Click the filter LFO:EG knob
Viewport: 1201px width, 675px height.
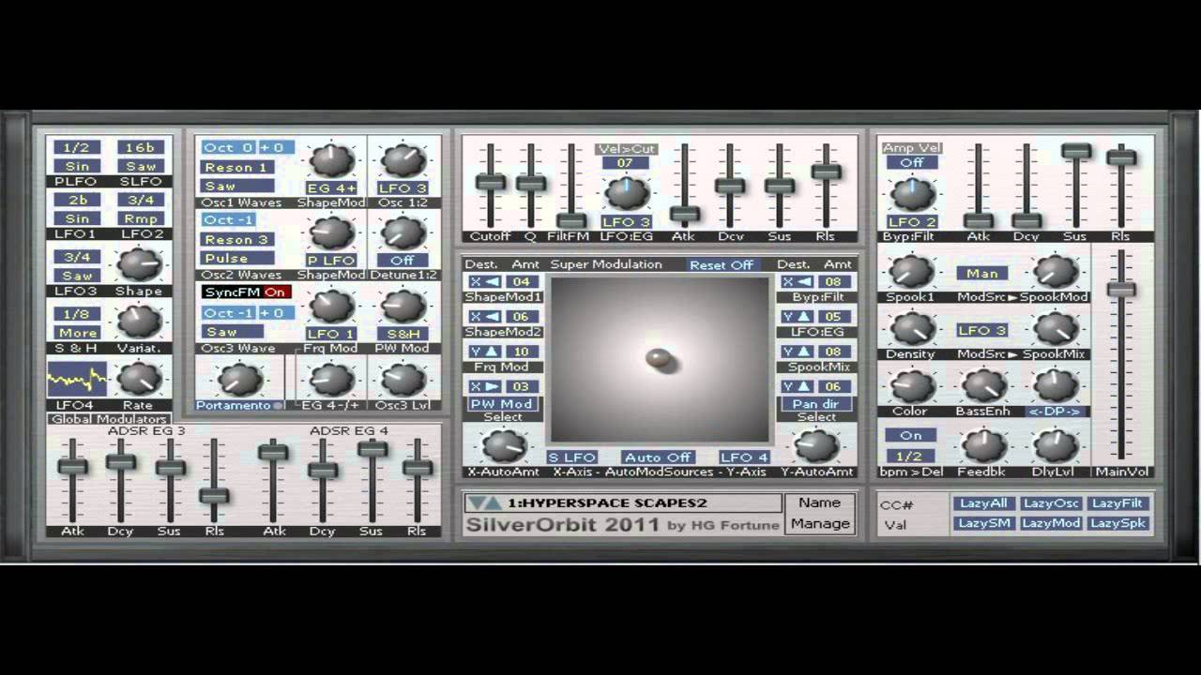coord(626,192)
